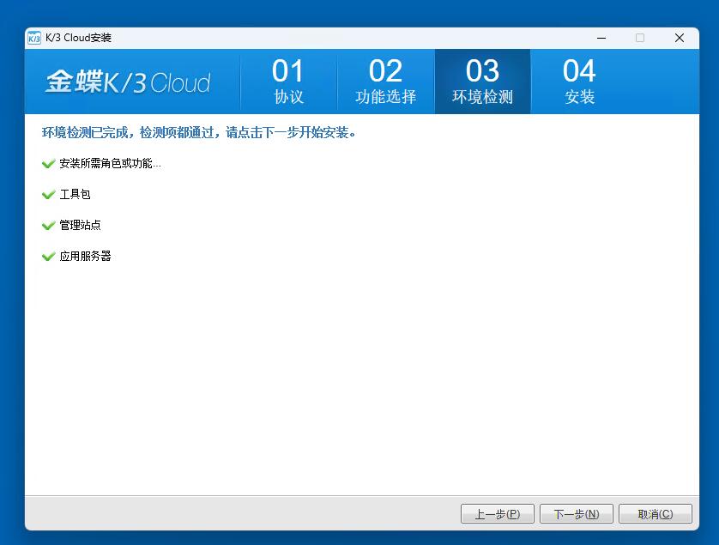The width and height of the screenshot is (719, 545).
Task: Click the 金蝶K/3 Cloud logo
Action: (128, 82)
